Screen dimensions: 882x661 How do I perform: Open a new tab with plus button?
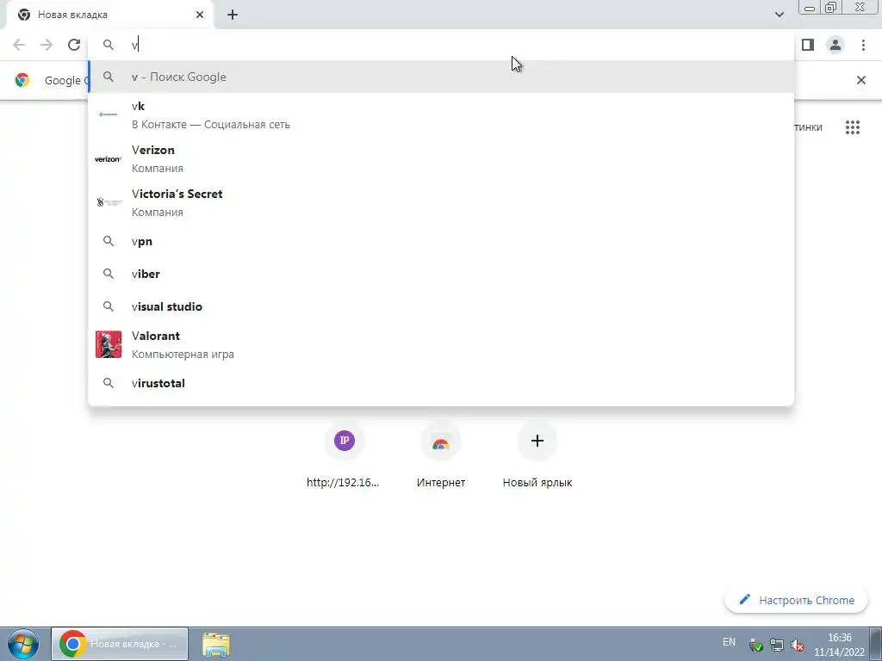(233, 15)
